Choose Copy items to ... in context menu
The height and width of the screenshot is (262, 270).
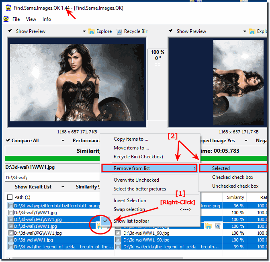(x=131, y=139)
